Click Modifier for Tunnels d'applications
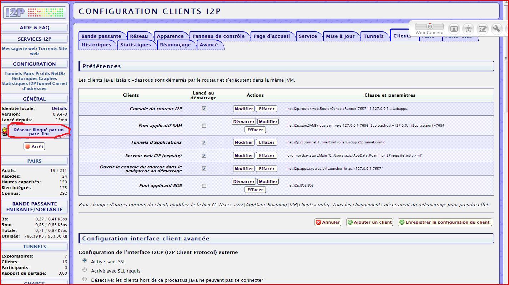 point(244,142)
